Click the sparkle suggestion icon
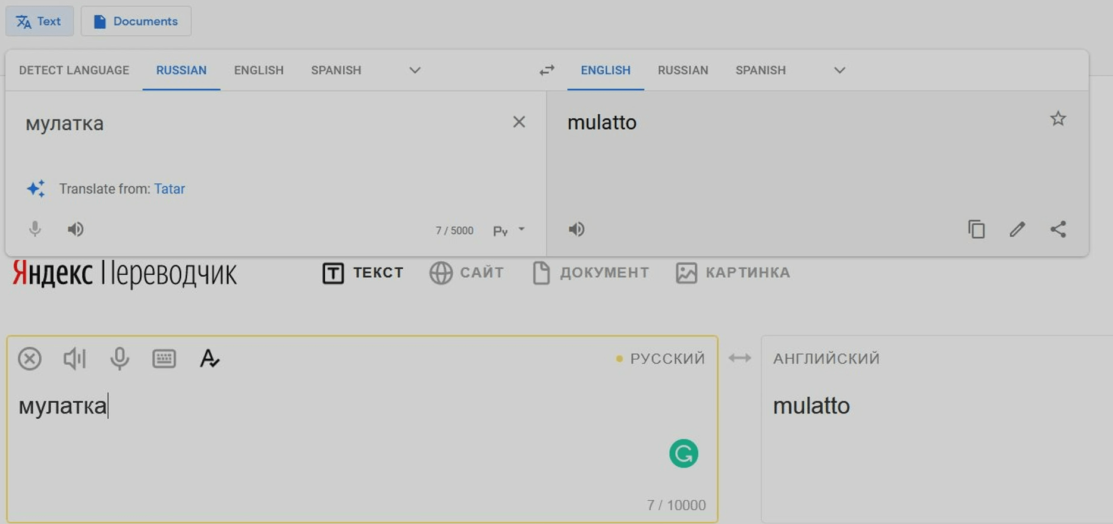The height and width of the screenshot is (524, 1113). (36, 189)
